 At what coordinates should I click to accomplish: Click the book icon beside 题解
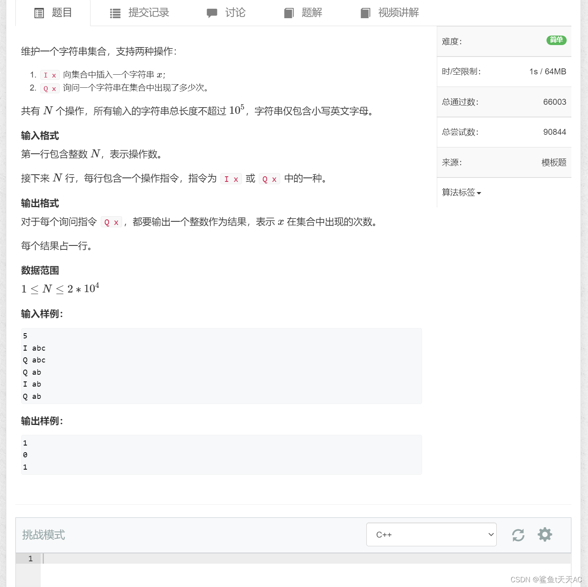click(x=289, y=13)
